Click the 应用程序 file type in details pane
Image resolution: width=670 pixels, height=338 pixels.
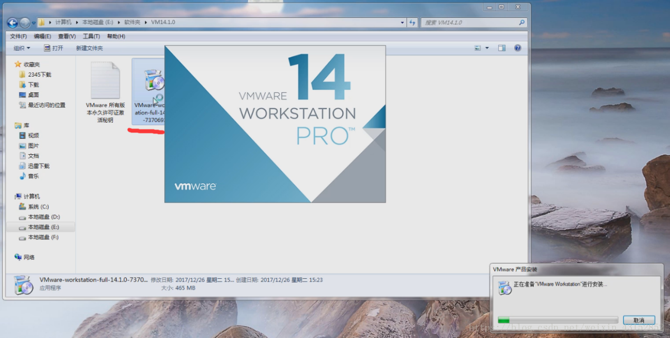pyautogui.click(x=50, y=288)
